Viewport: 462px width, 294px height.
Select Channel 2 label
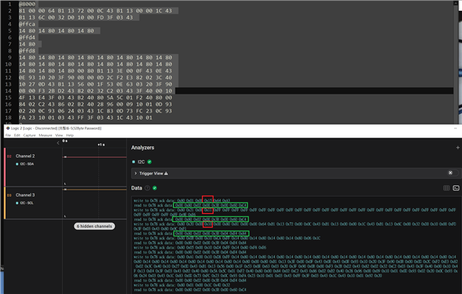(x=25, y=156)
